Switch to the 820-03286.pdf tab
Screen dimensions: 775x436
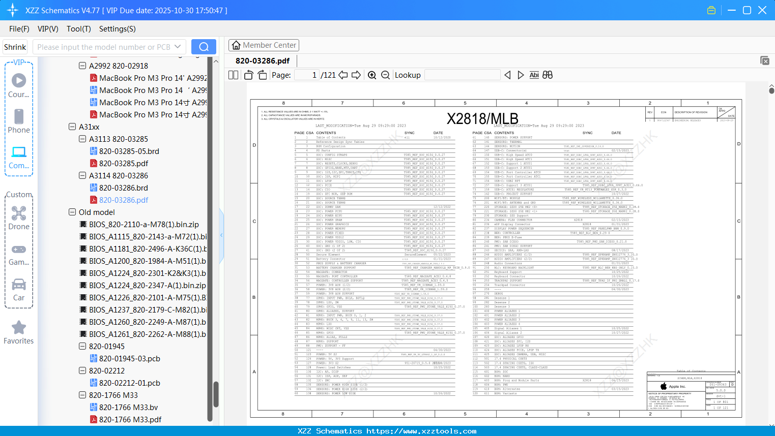[263, 60]
